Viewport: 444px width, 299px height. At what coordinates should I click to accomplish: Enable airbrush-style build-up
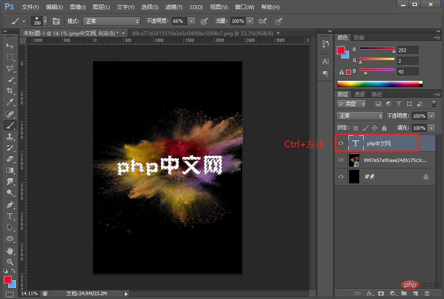point(263,21)
